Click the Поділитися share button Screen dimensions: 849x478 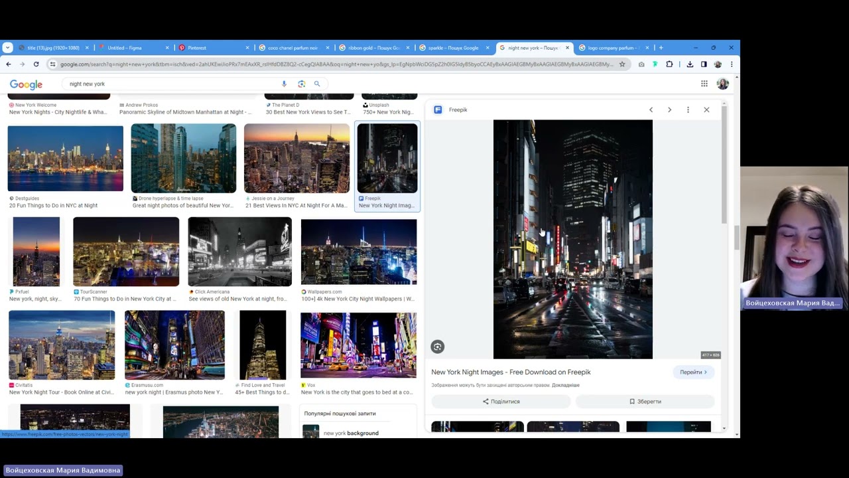coord(501,402)
